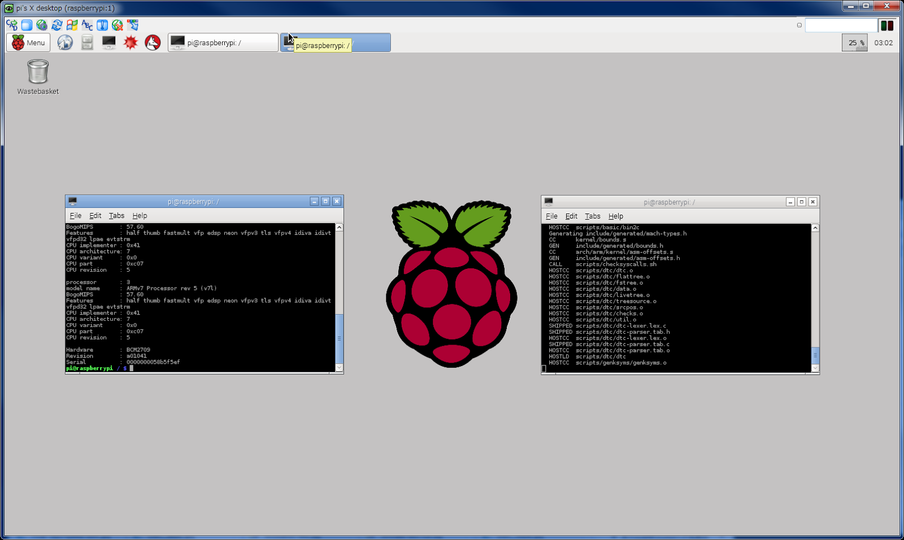904x540 pixels.
Task: Open send custom key ABC icon
Action: 87,25
